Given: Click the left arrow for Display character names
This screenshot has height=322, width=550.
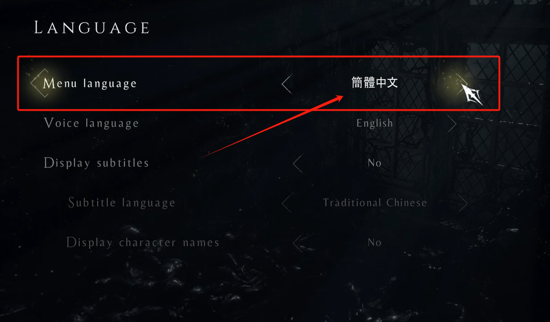Looking at the screenshot, I should click(297, 243).
